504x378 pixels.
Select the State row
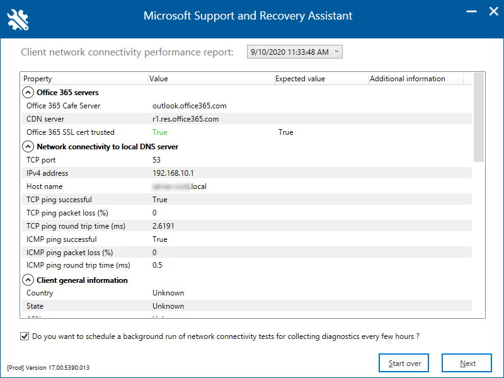[247, 306]
